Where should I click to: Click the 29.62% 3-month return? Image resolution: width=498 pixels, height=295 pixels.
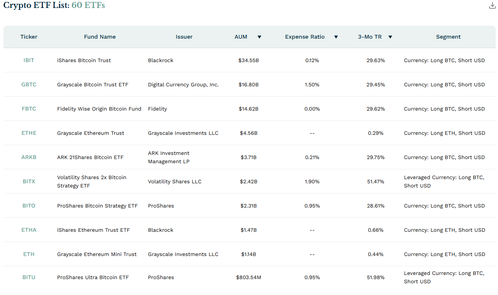coord(375,109)
